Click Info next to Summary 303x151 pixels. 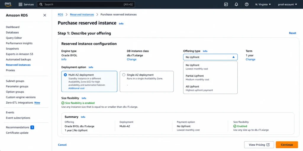(83, 117)
